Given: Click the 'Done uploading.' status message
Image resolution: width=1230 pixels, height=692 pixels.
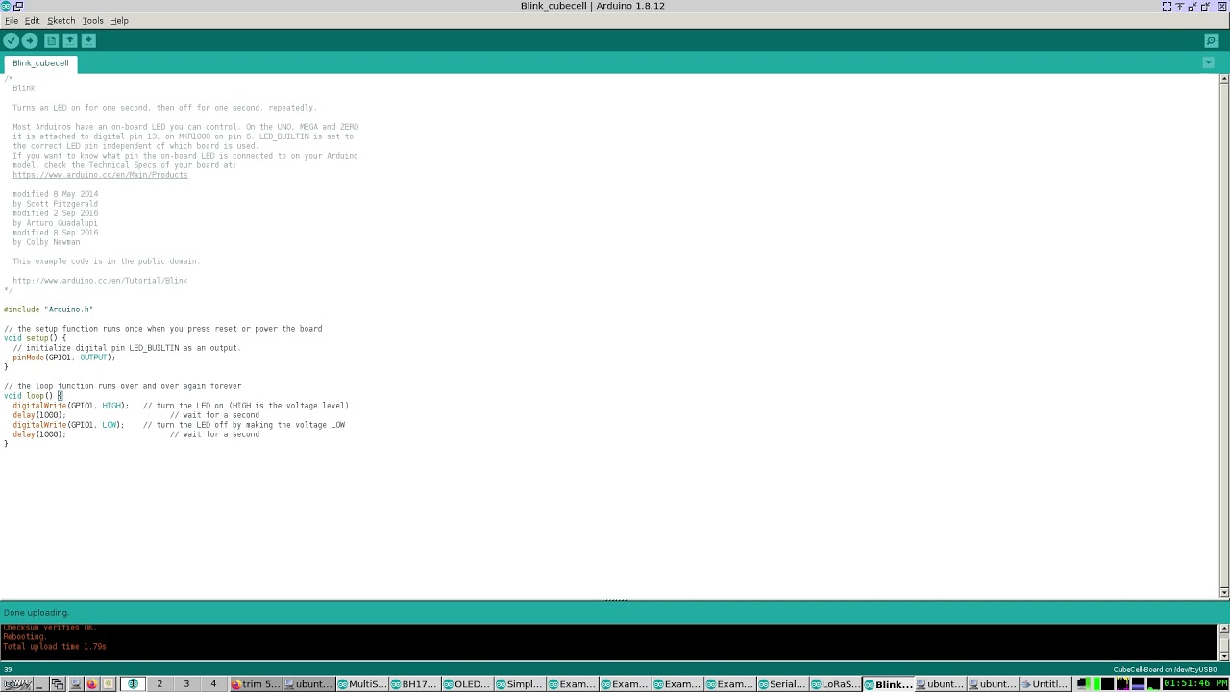Looking at the screenshot, I should pos(36,613).
